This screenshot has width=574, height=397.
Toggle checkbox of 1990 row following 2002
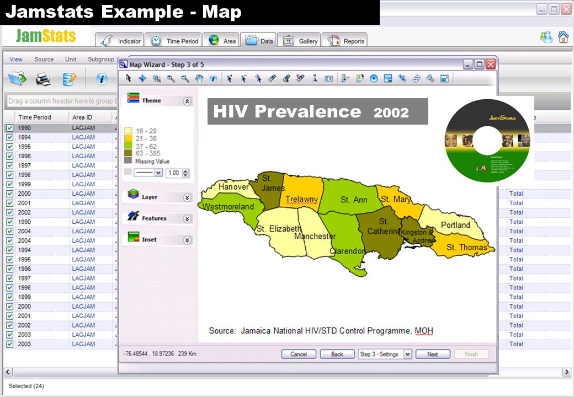10,222
